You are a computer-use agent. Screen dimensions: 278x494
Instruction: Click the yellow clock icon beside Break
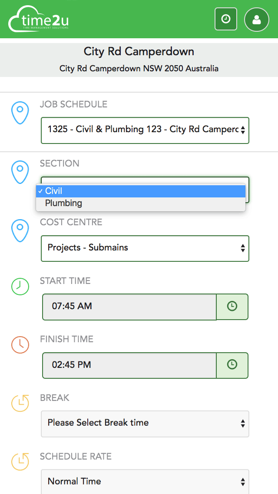20,403
